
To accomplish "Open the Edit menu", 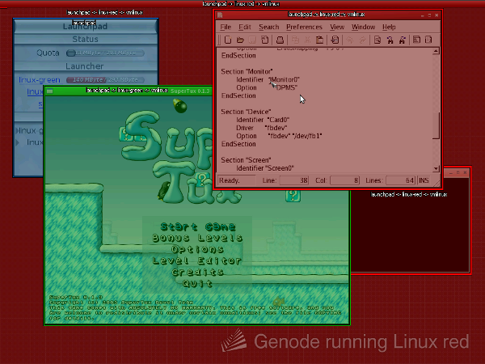I will 245,27.
